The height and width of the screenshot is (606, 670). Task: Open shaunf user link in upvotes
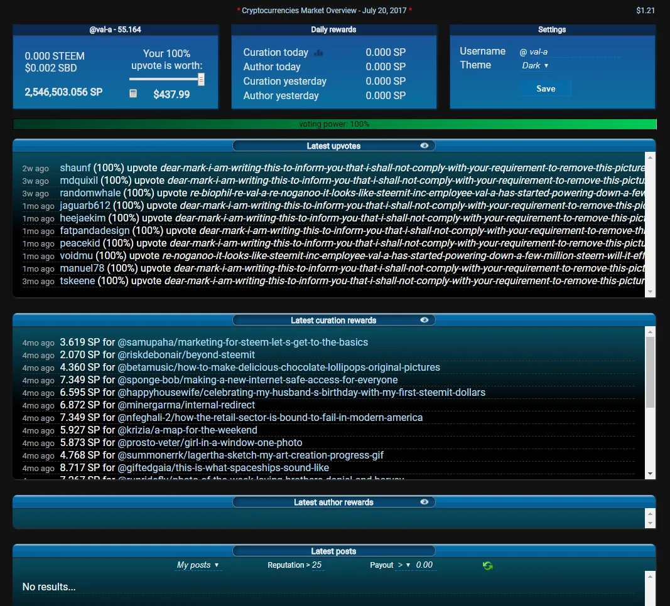75,167
